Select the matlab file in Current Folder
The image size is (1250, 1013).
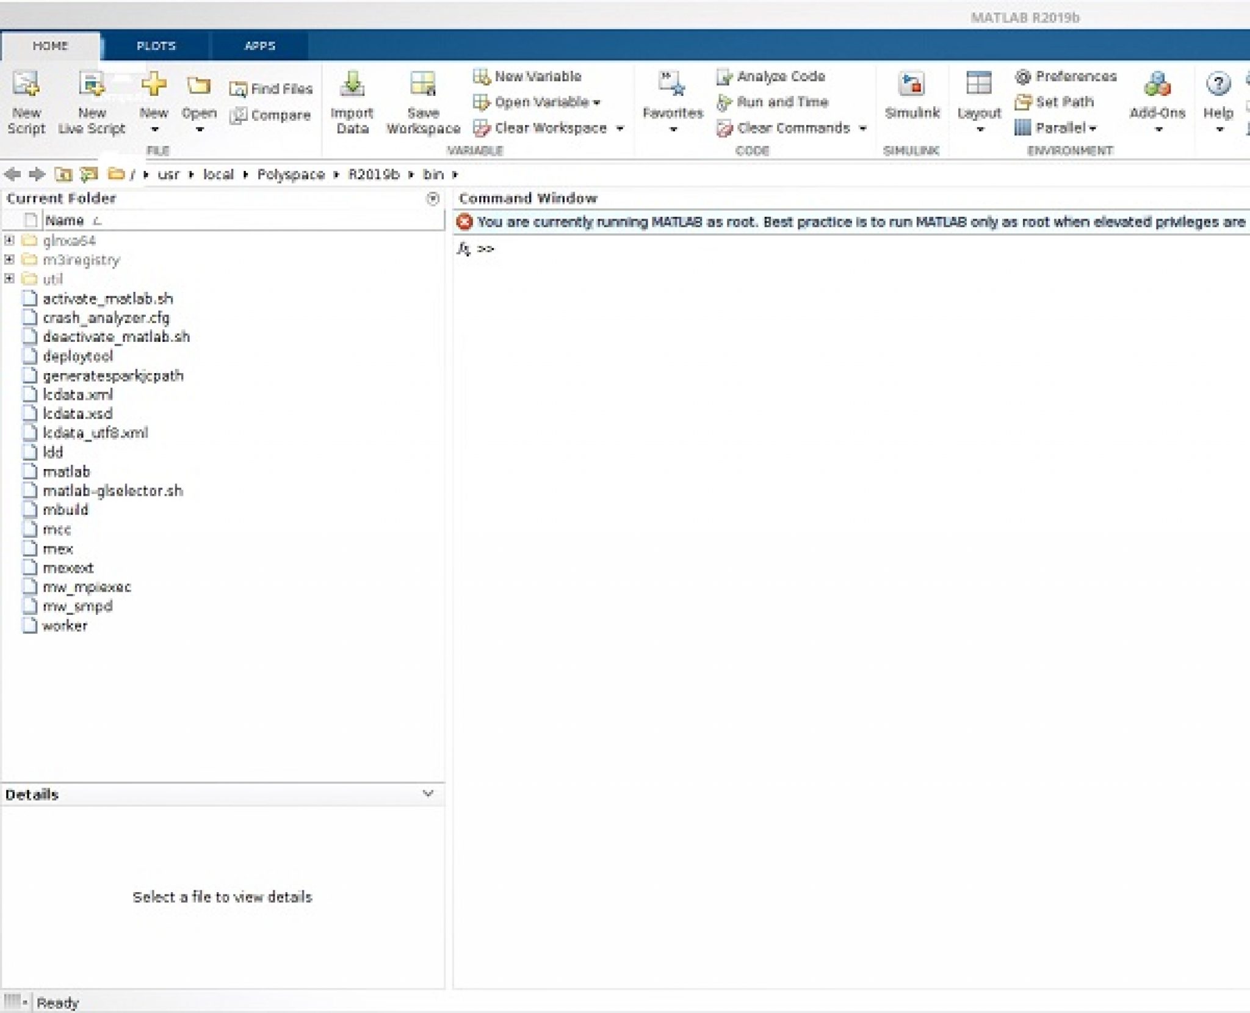pos(66,471)
